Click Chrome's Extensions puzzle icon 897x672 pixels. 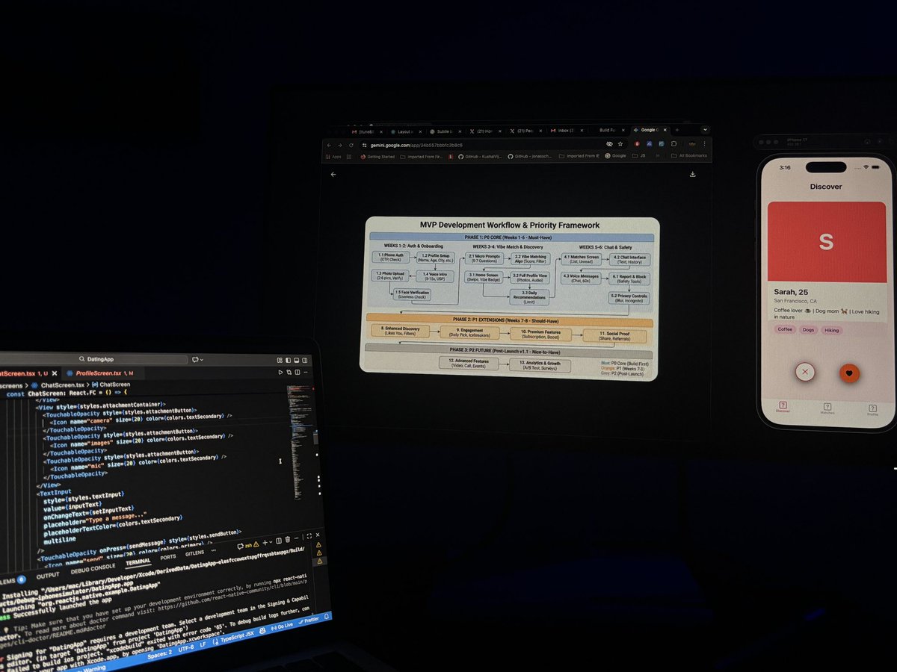pyautogui.click(x=673, y=143)
